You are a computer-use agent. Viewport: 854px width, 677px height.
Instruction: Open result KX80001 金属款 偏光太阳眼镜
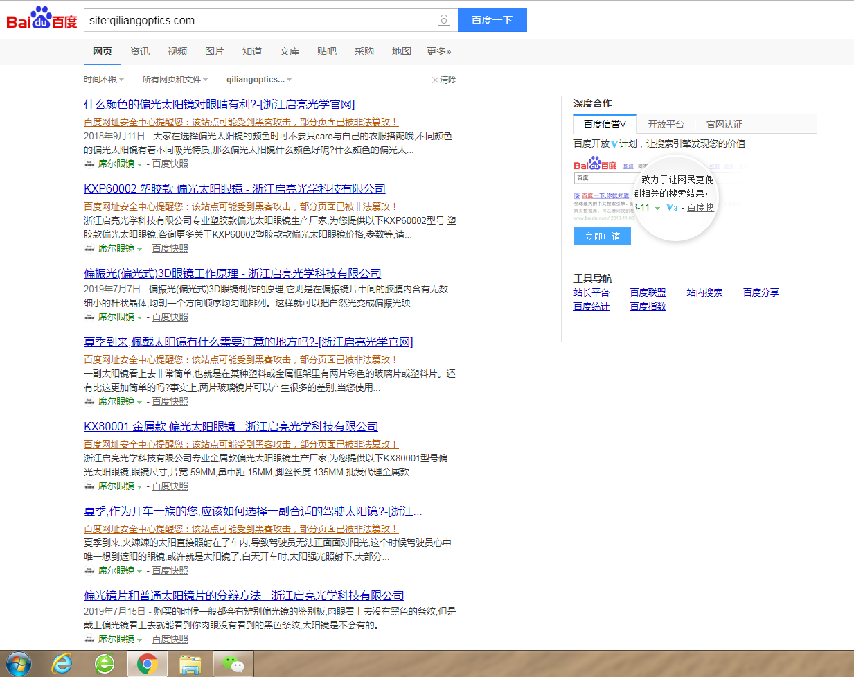[231, 427]
